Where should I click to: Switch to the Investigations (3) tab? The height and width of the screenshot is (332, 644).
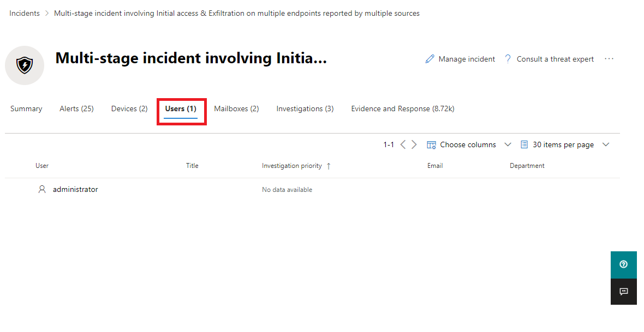click(x=305, y=108)
